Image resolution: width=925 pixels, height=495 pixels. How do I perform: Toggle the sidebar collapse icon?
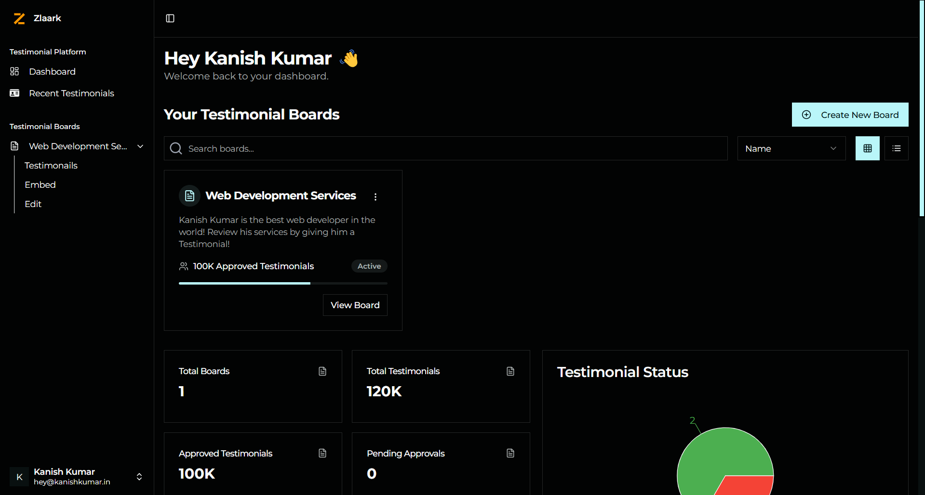[x=170, y=18]
